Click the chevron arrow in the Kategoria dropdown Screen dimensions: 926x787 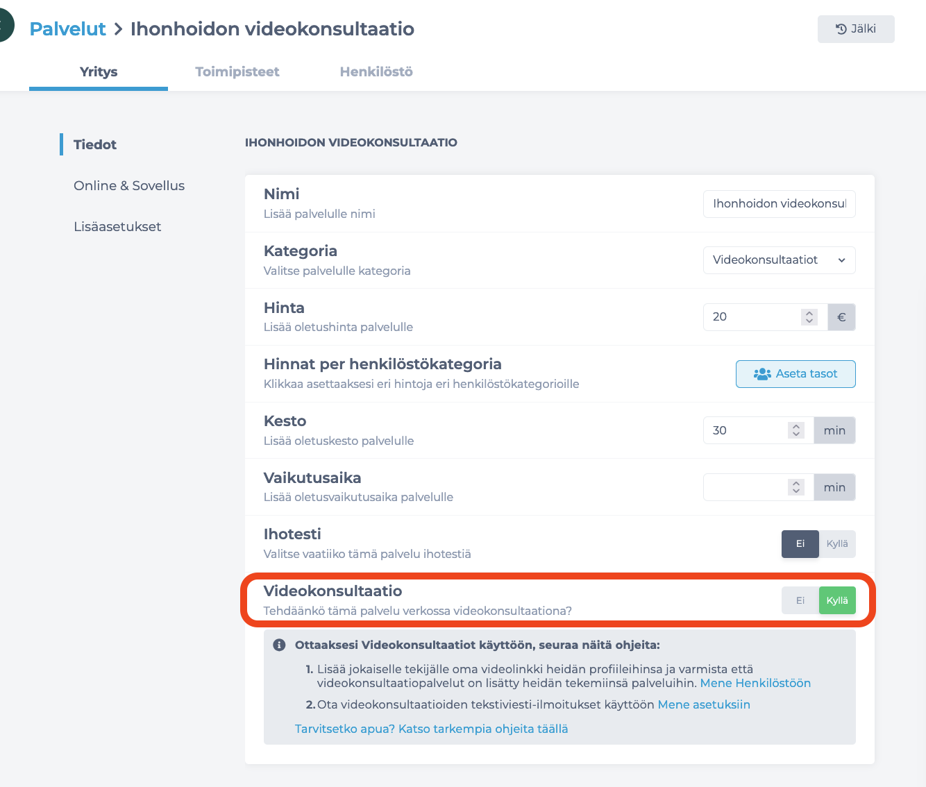point(841,260)
